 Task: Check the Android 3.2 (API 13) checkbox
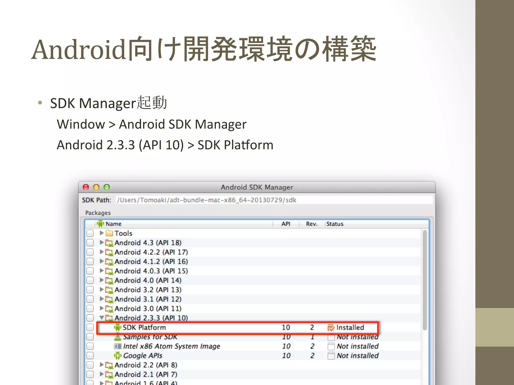click(90, 290)
